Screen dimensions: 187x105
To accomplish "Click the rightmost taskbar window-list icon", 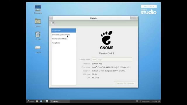I will coord(159,101).
